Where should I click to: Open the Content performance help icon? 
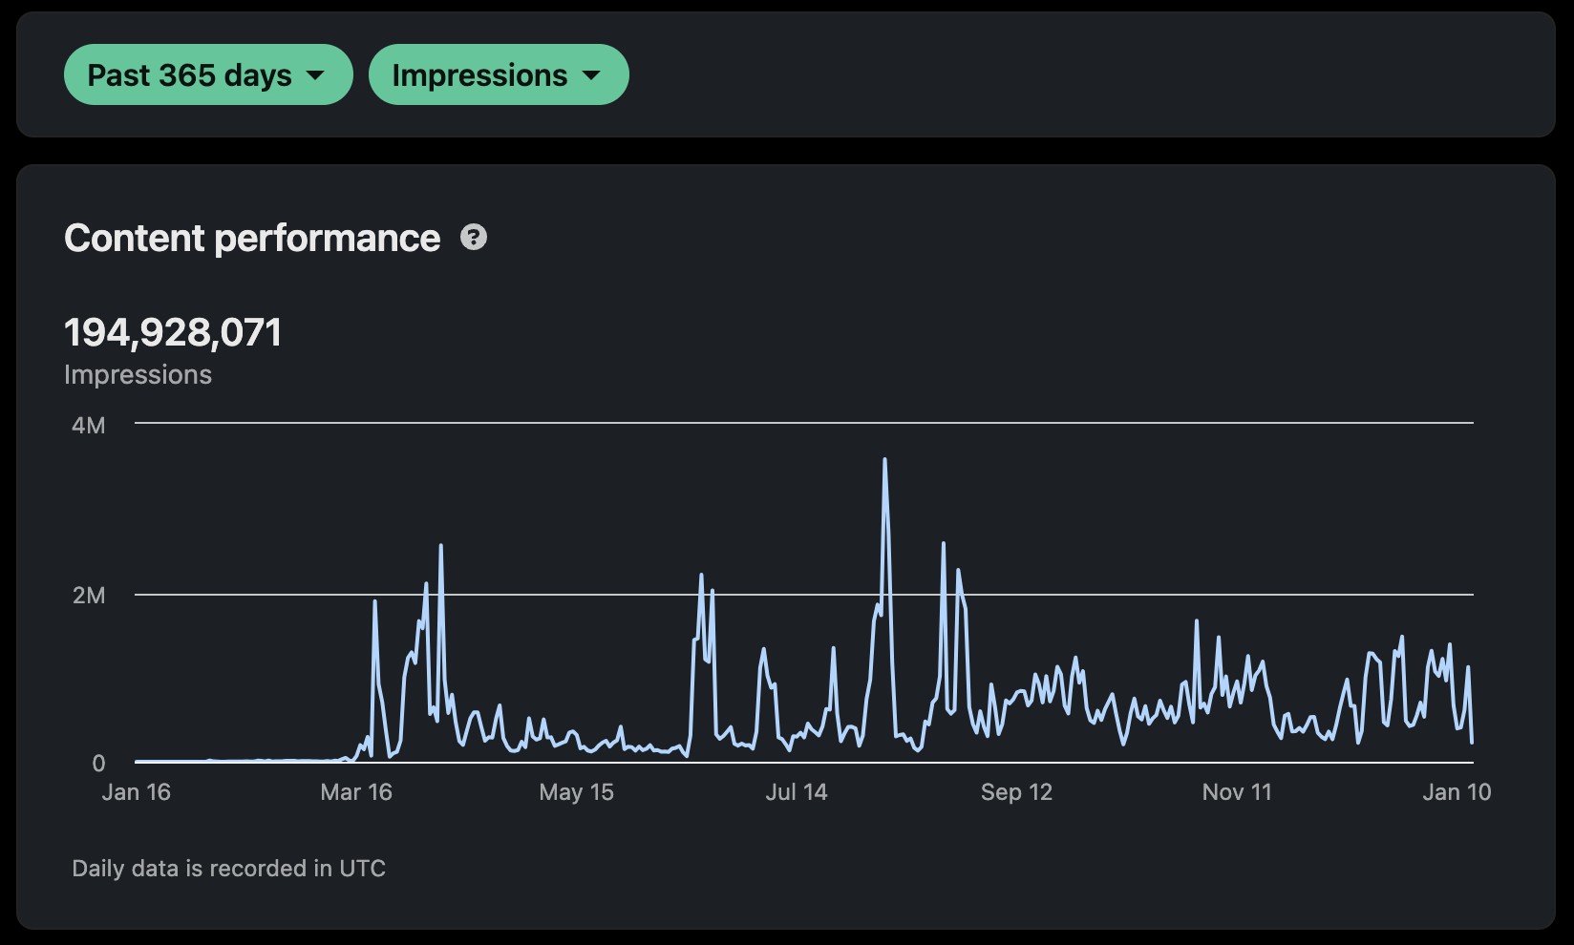coord(474,238)
